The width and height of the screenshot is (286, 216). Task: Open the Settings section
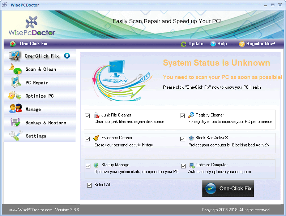click(x=40, y=136)
